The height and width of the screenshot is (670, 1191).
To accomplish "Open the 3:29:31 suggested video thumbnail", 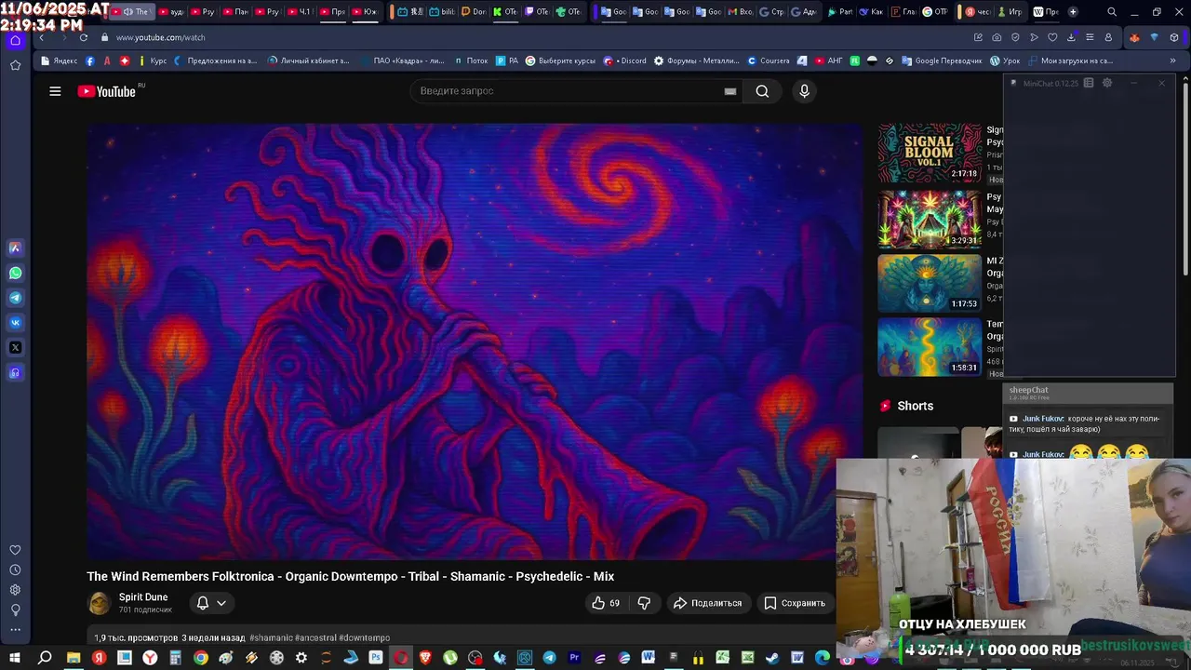I will click(x=930, y=220).
